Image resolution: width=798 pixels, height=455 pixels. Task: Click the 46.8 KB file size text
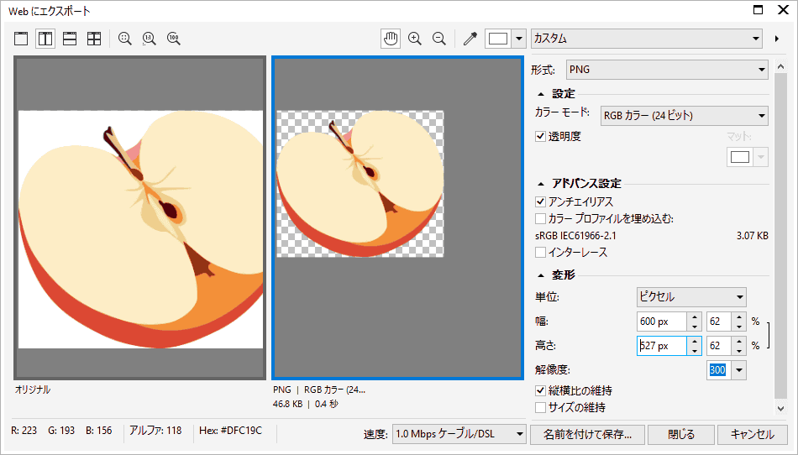[287, 404]
